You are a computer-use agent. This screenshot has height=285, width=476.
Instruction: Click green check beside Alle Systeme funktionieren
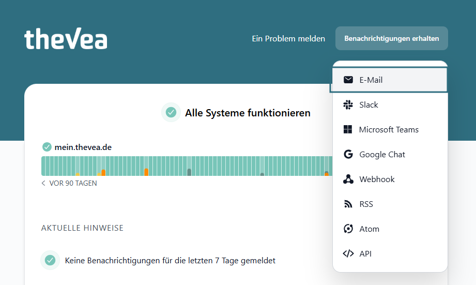click(171, 112)
